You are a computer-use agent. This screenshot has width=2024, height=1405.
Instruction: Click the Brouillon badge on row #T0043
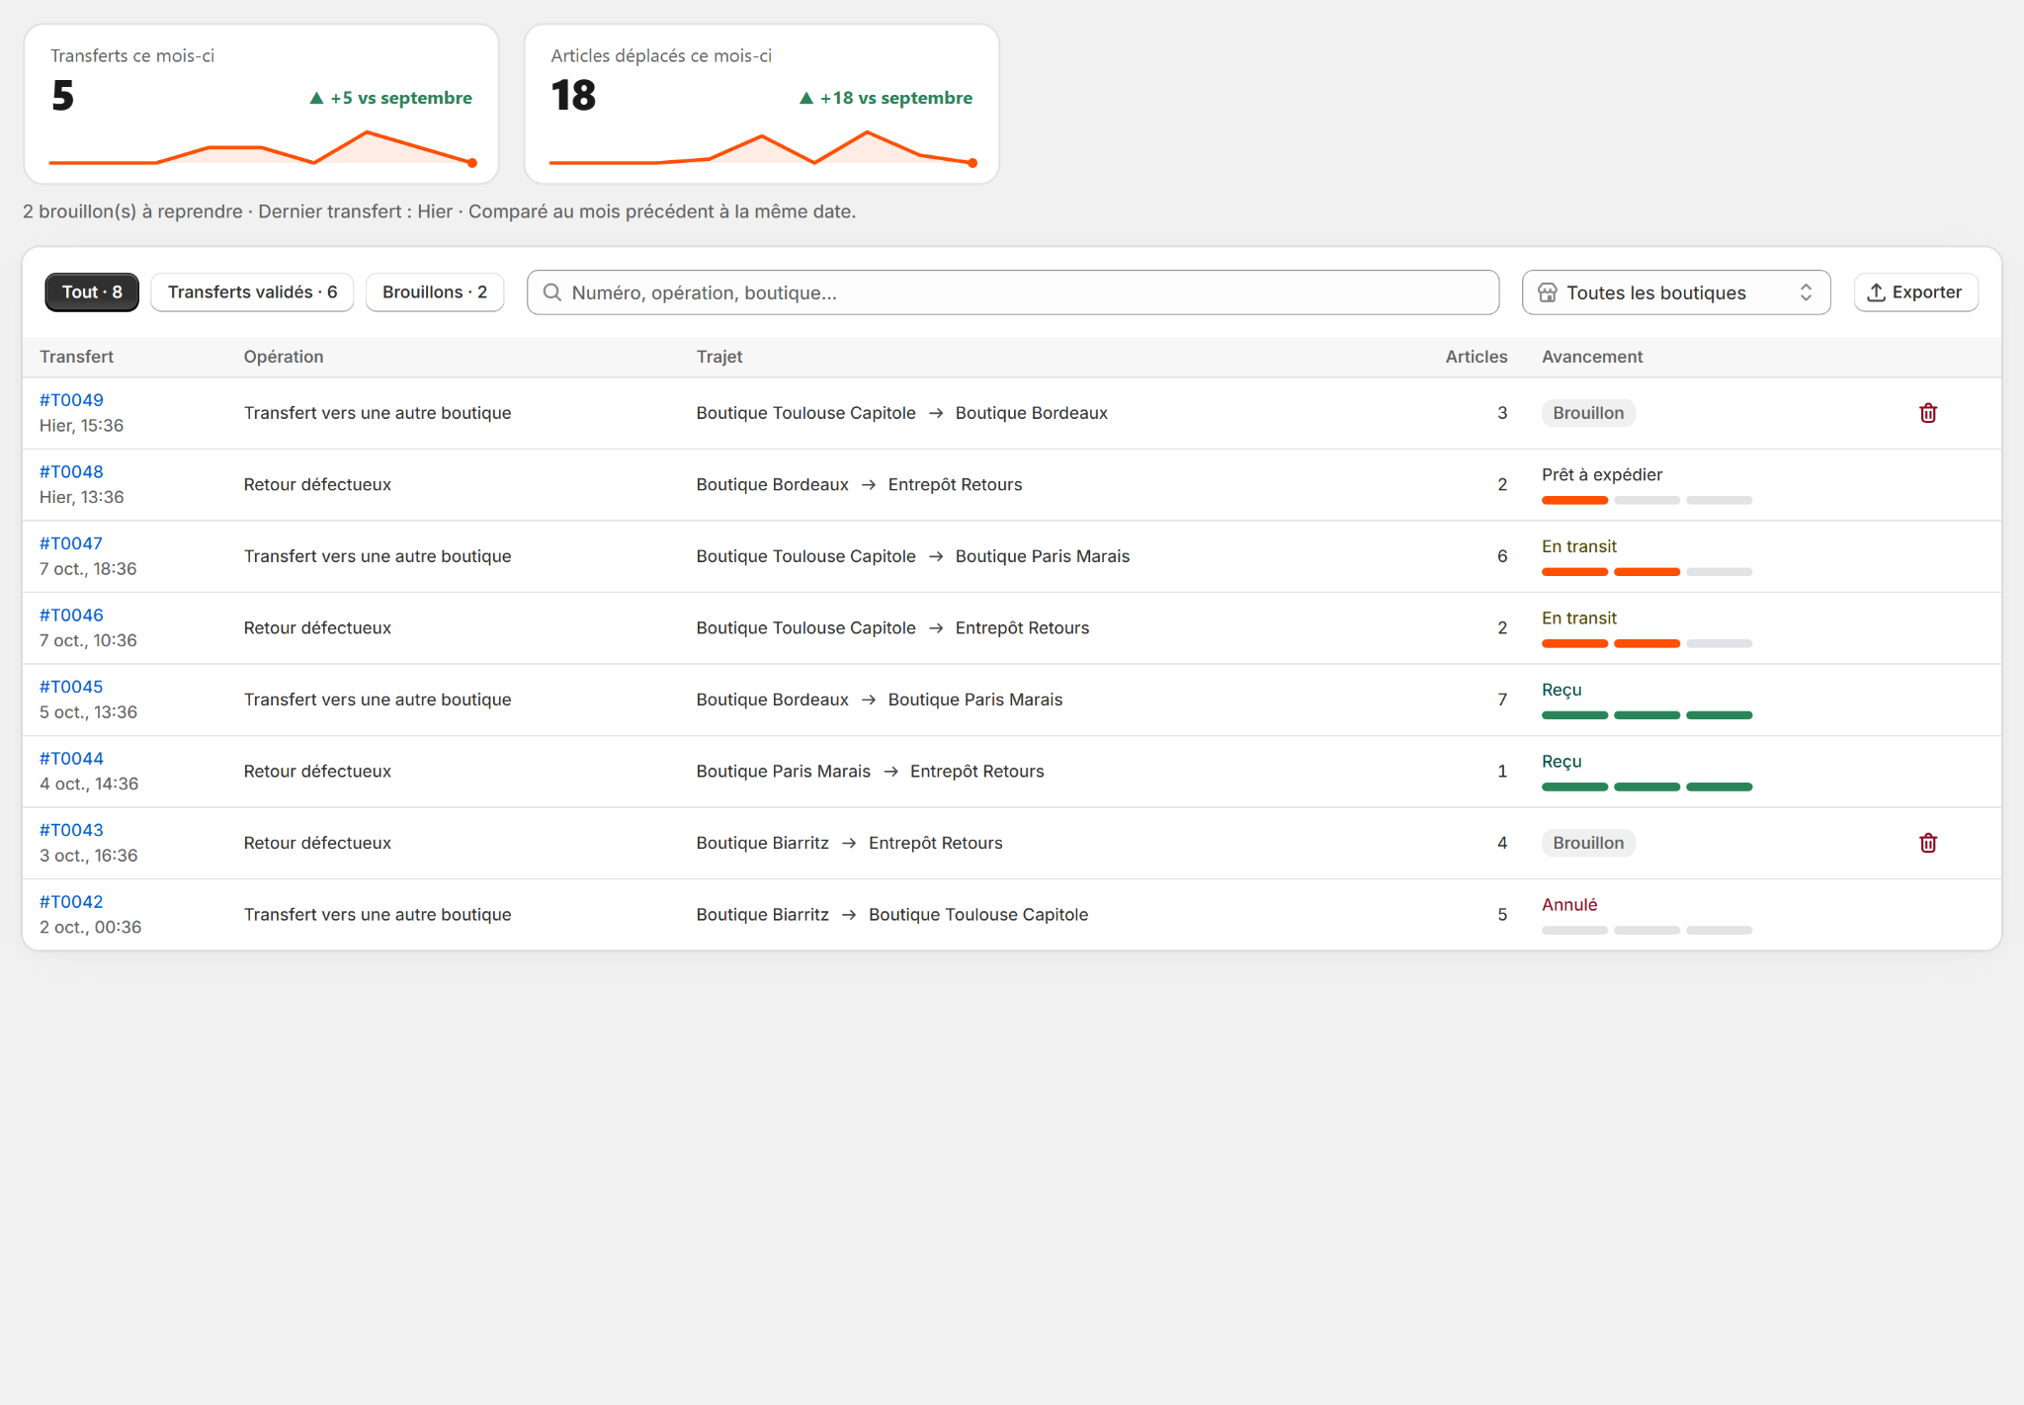(x=1588, y=843)
